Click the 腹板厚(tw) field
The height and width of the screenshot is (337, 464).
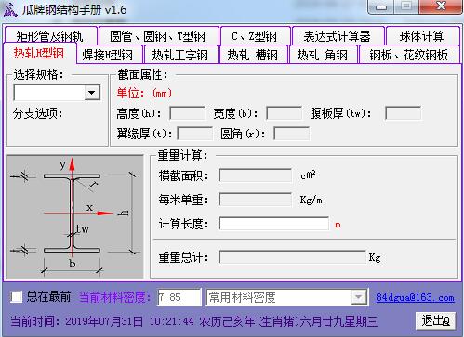tap(403, 113)
